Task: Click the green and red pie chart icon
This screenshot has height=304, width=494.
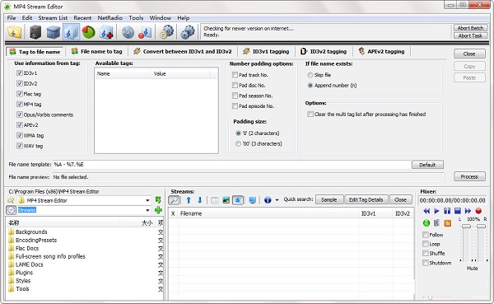Action: pos(89,32)
